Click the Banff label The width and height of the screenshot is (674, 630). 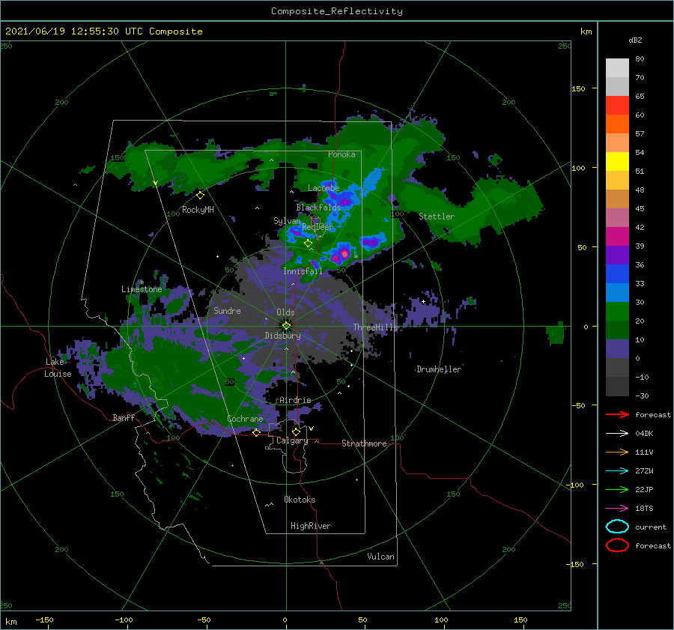pos(124,417)
